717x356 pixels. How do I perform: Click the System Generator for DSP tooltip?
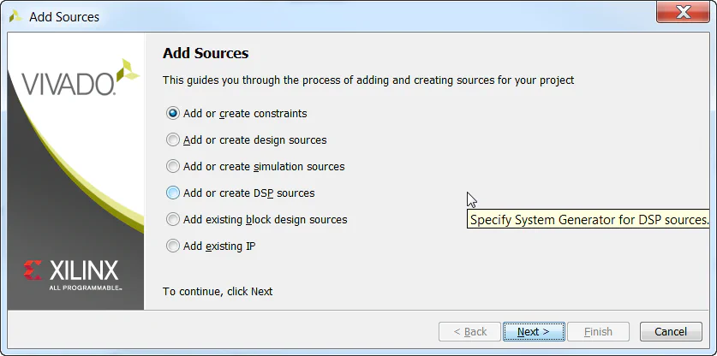pos(589,220)
